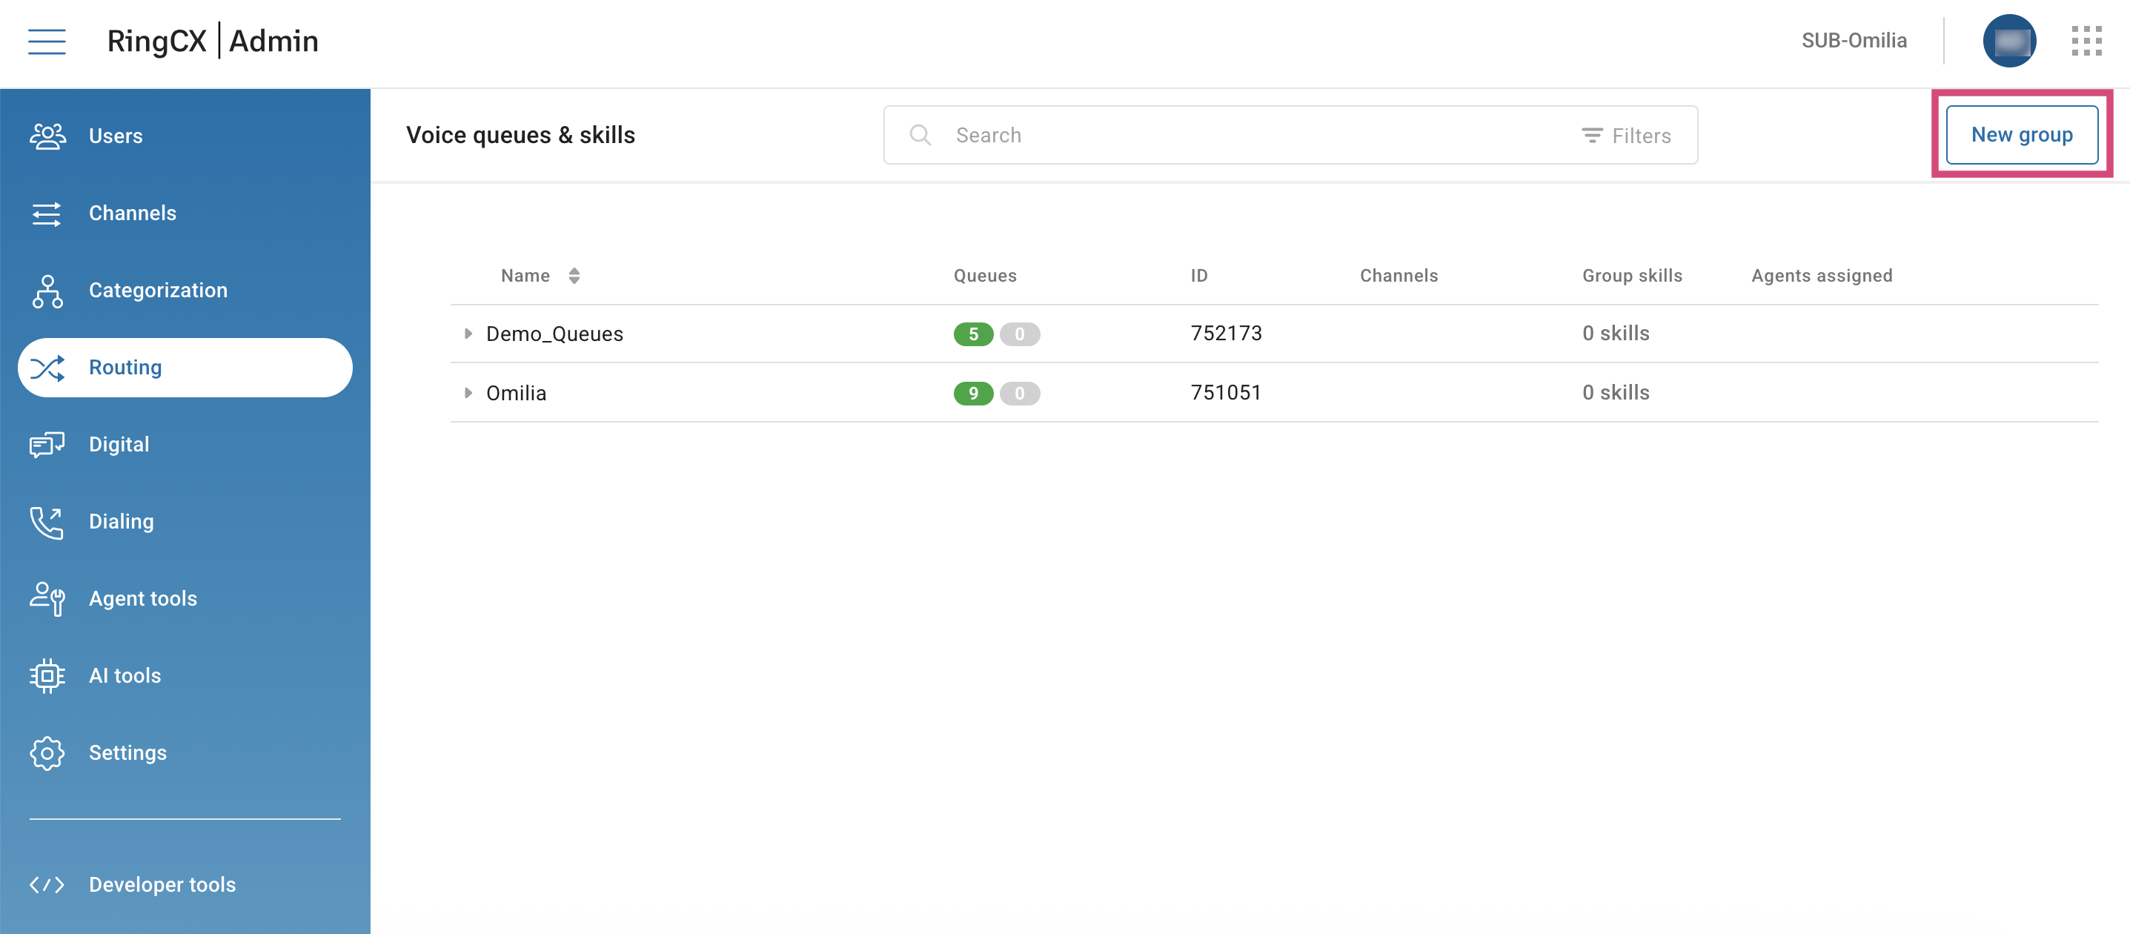The width and height of the screenshot is (2130, 934).
Task: Click the Channels arrows icon
Action: pos(47,213)
